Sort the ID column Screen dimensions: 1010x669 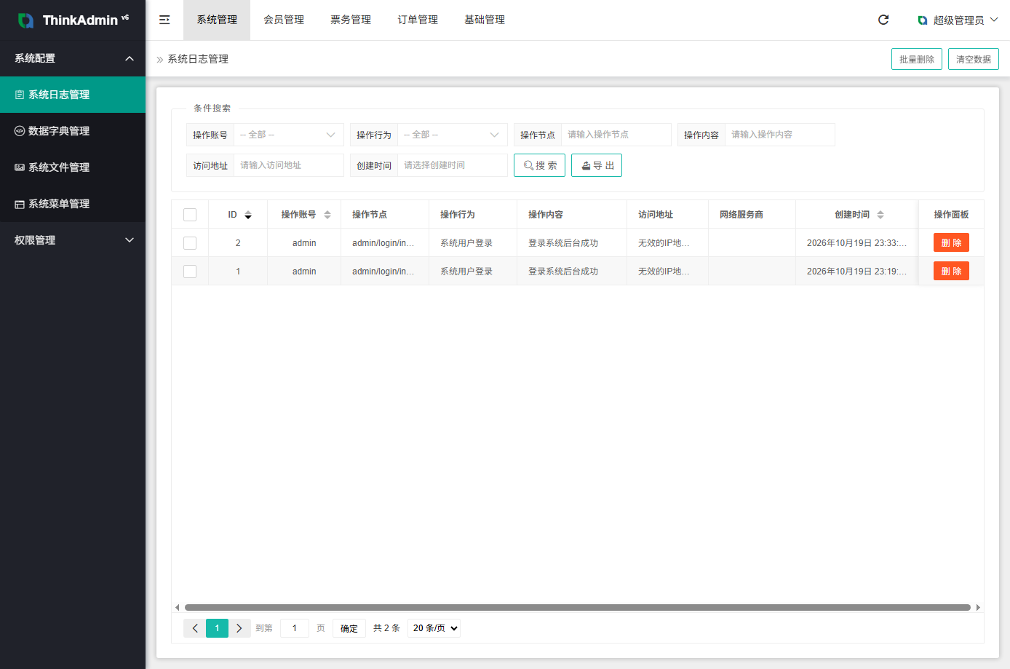tap(248, 215)
